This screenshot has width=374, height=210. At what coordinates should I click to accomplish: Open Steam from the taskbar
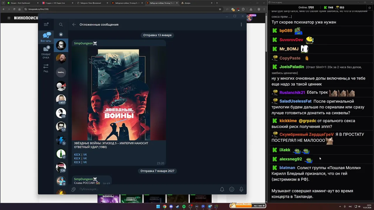pyautogui.click(x=177, y=206)
